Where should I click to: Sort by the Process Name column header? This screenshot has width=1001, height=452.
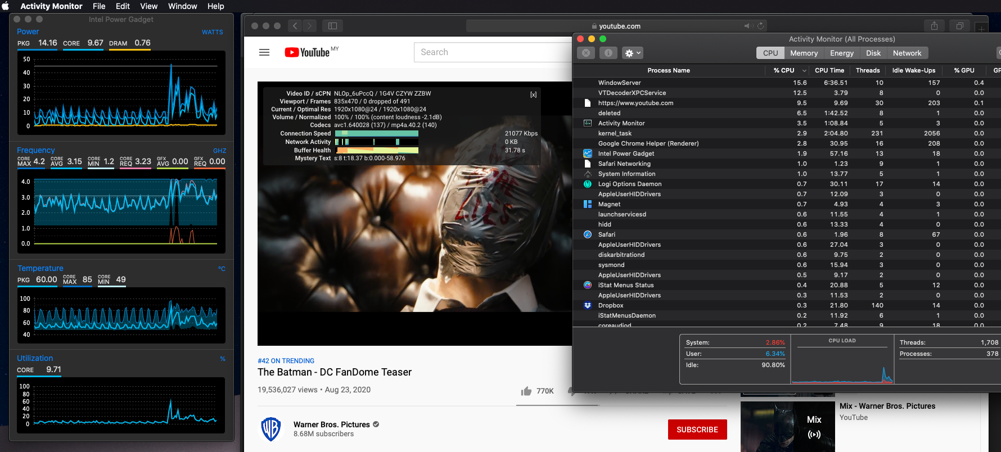click(x=669, y=70)
